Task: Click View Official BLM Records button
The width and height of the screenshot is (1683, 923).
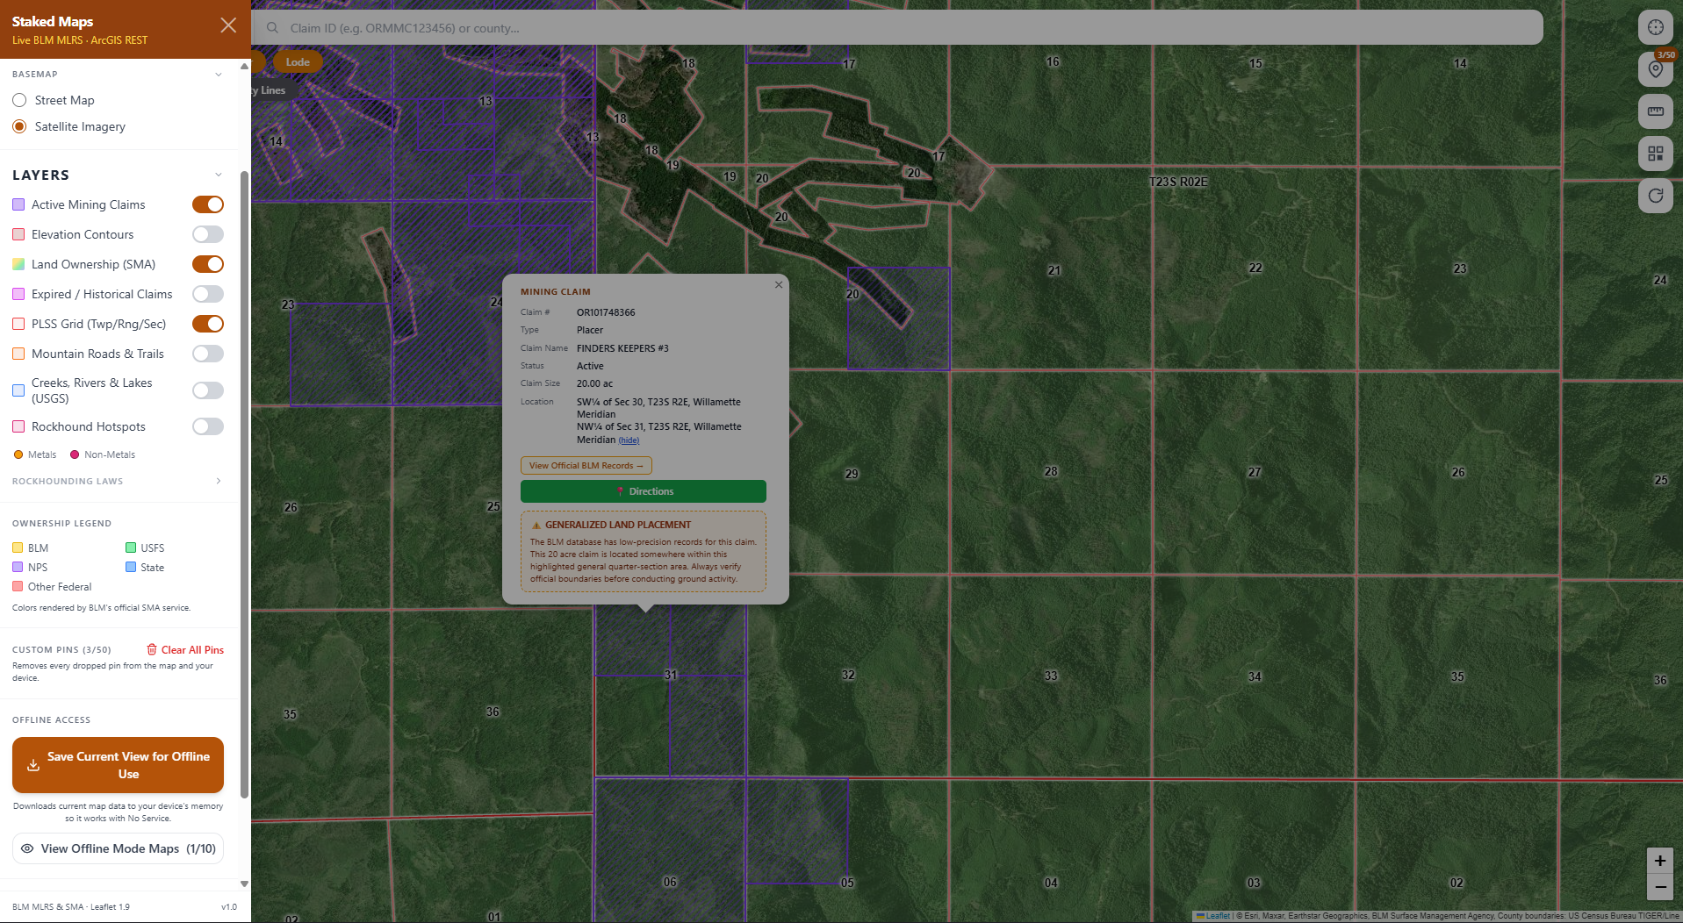Action: (586, 466)
